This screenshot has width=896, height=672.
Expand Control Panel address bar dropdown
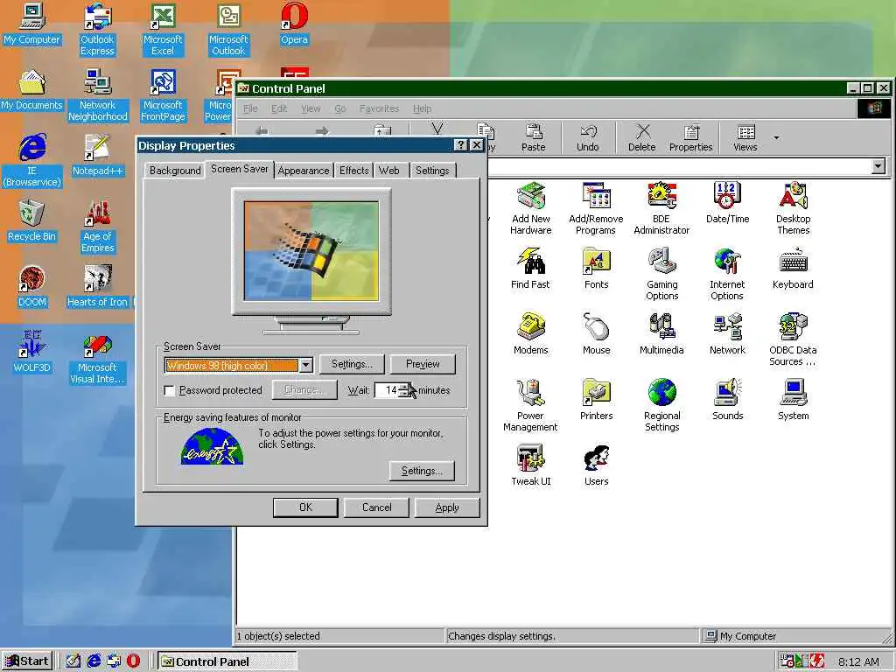[878, 166]
